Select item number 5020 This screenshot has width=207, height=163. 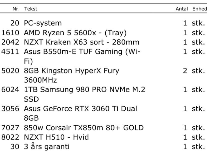[10, 71]
